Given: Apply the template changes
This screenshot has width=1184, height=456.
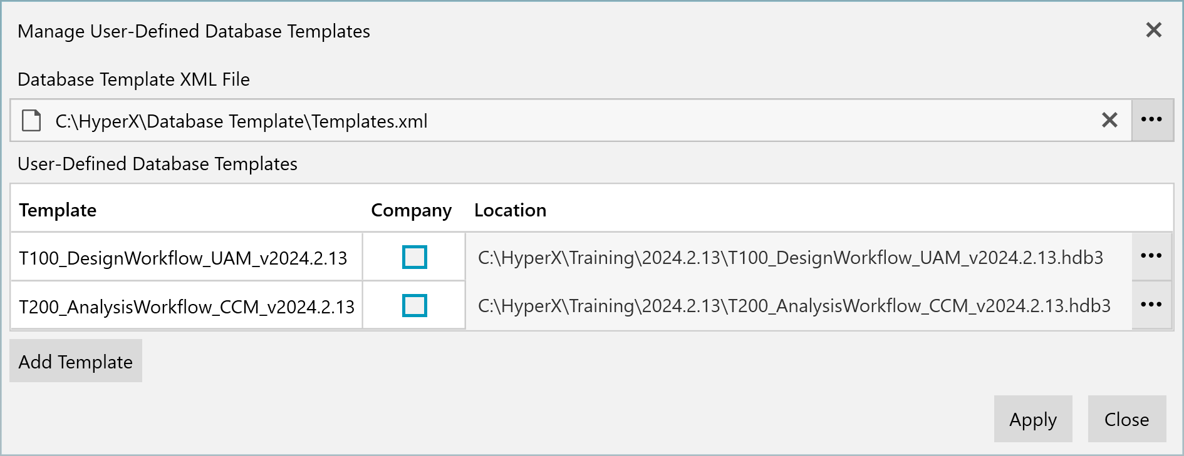Looking at the screenshot, I should pyautogui.click(x=1033, y=419).
